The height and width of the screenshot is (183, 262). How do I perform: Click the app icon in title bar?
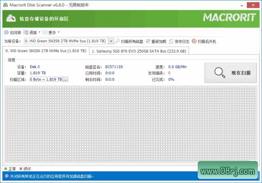click(x=5, y=5)
